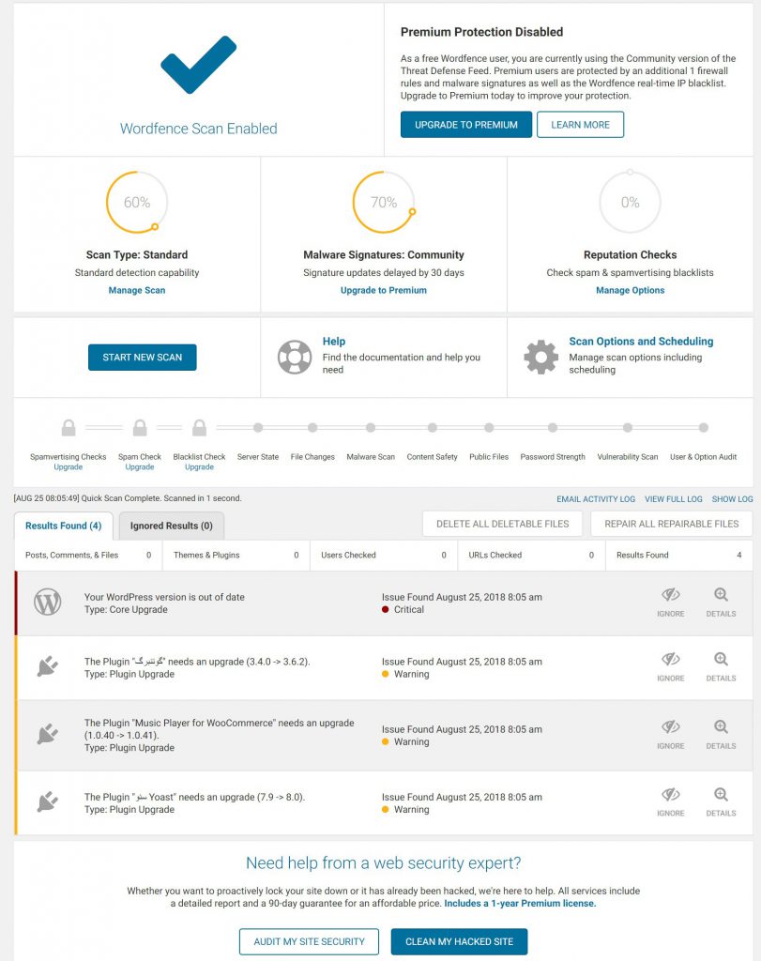The height and width of the screenshot is (961, 761).
Task: Click 'Your WordPress version is out of date' text
Action: 164,597
